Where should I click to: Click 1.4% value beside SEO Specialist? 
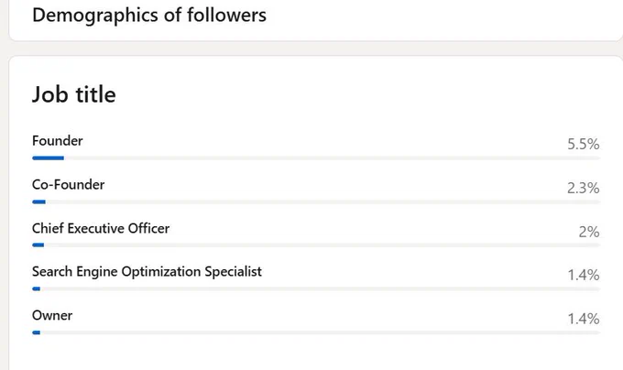coord(584,275)
